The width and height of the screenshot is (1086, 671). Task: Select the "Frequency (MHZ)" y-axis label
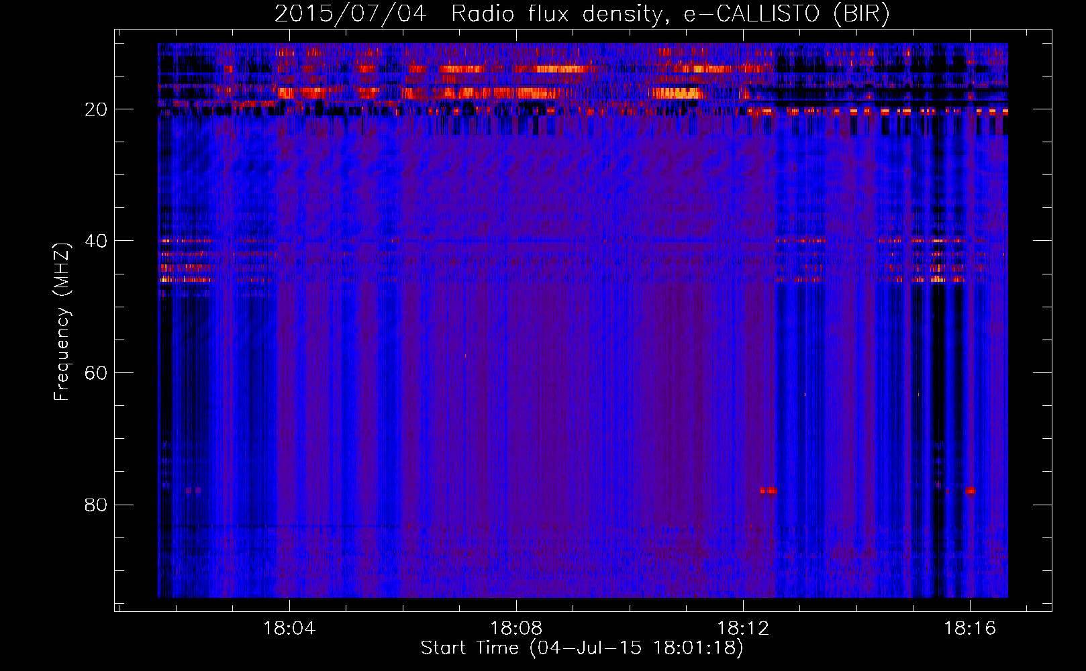(x=62, y=322)
